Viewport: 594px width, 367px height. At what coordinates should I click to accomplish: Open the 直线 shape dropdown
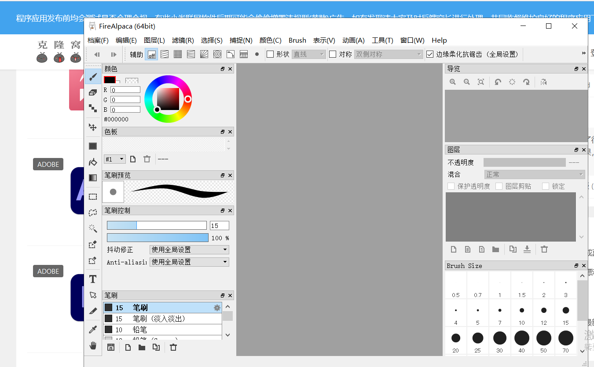pyautogui.click(x=309, y=54)
